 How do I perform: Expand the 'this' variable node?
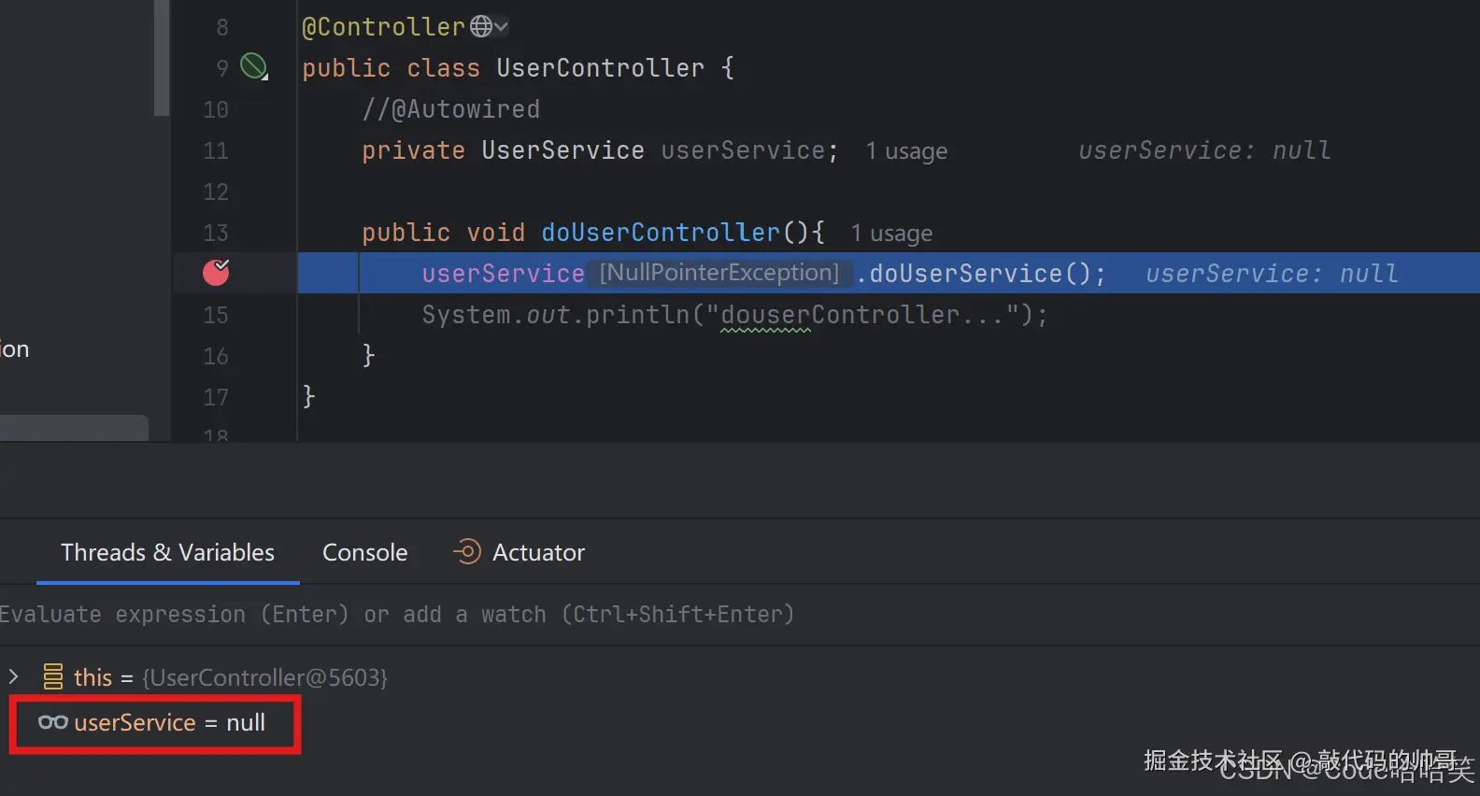[x=13, y=675]
